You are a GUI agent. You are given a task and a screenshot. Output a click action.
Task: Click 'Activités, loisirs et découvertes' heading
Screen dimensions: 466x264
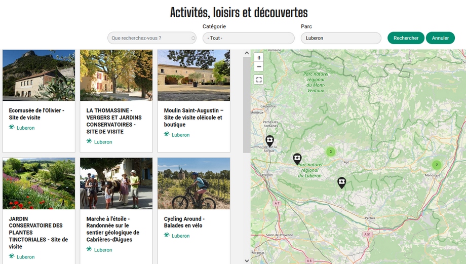point(239,13)
